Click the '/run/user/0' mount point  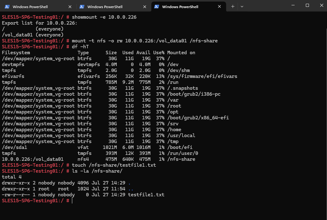[x=182, y=153]
